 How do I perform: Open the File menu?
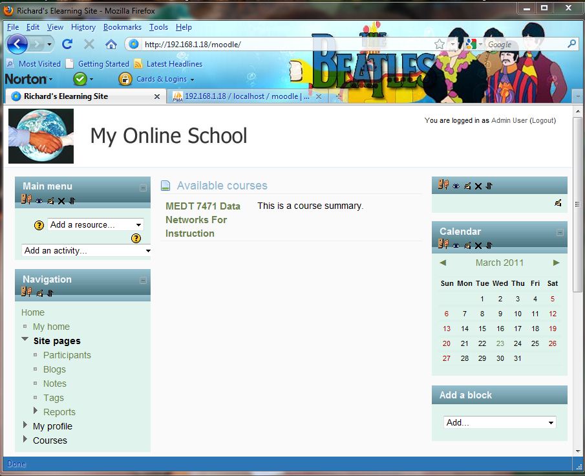pyautogui.click(x=13, y=27)
